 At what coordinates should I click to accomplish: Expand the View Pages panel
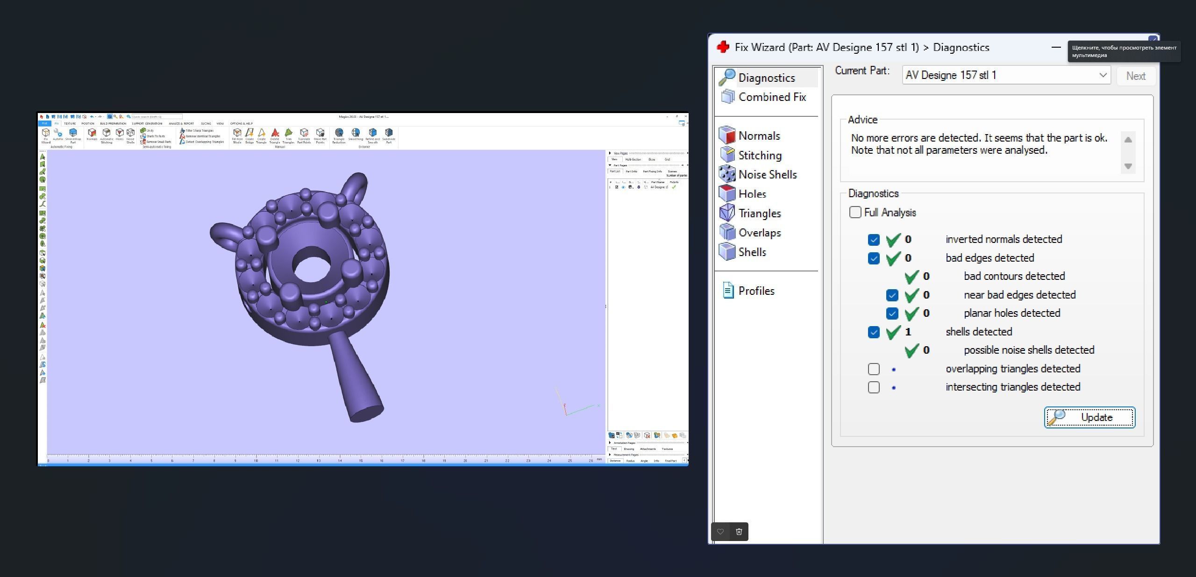(610, 153)
